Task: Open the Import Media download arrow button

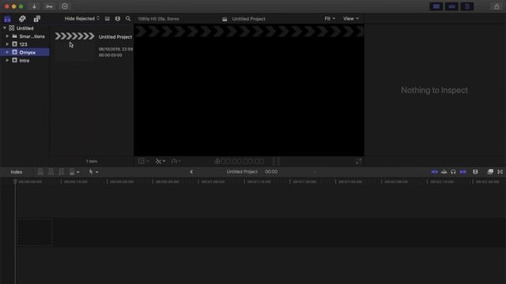Action: click(34, 6)
